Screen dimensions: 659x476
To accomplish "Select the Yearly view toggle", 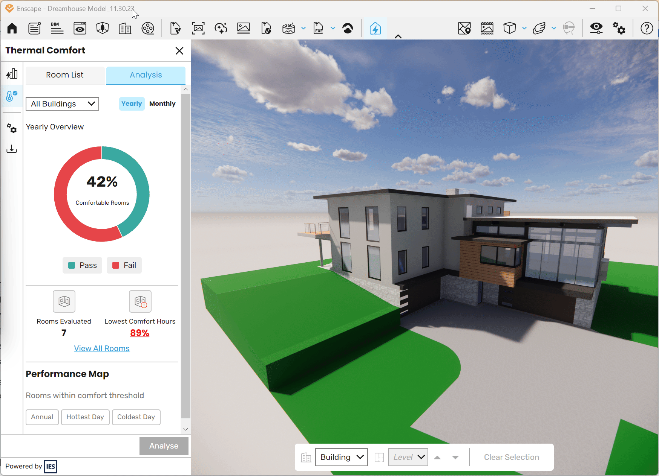I will 132,104.
